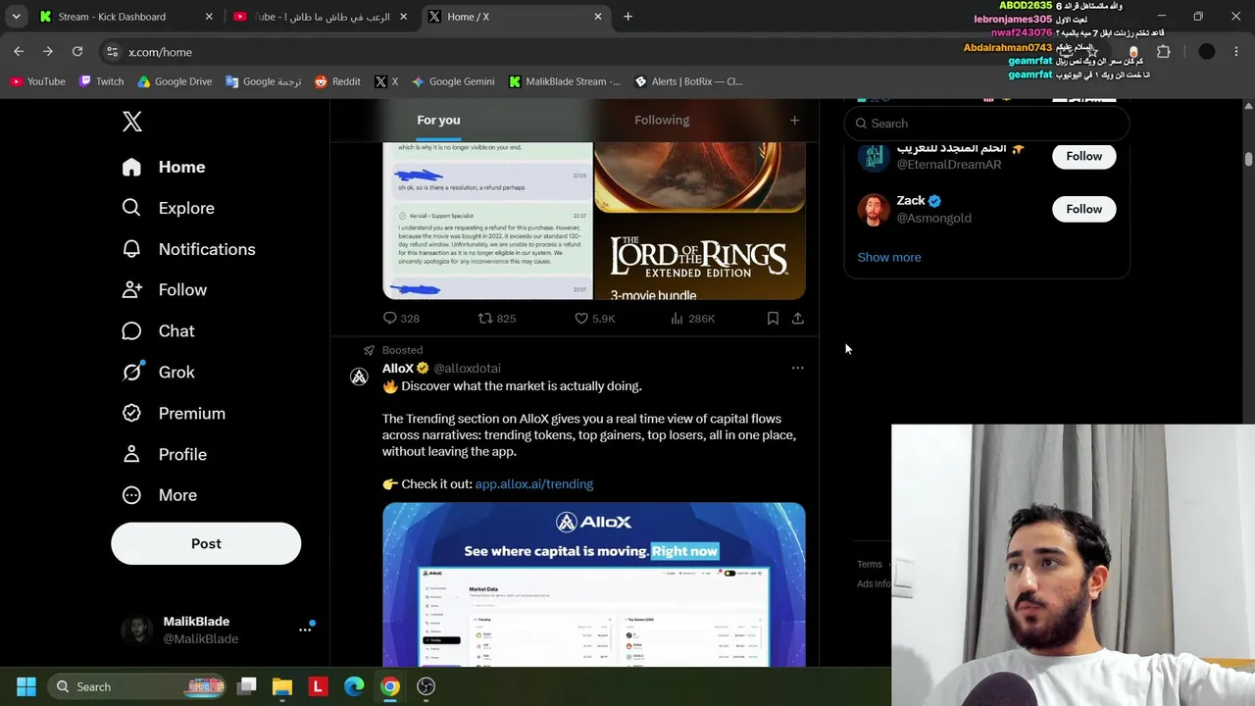Open the MalikBlade Stream bookmark
Viewport: 1255px width, 706px height.
pyautogui.click(x=565, y=81)
